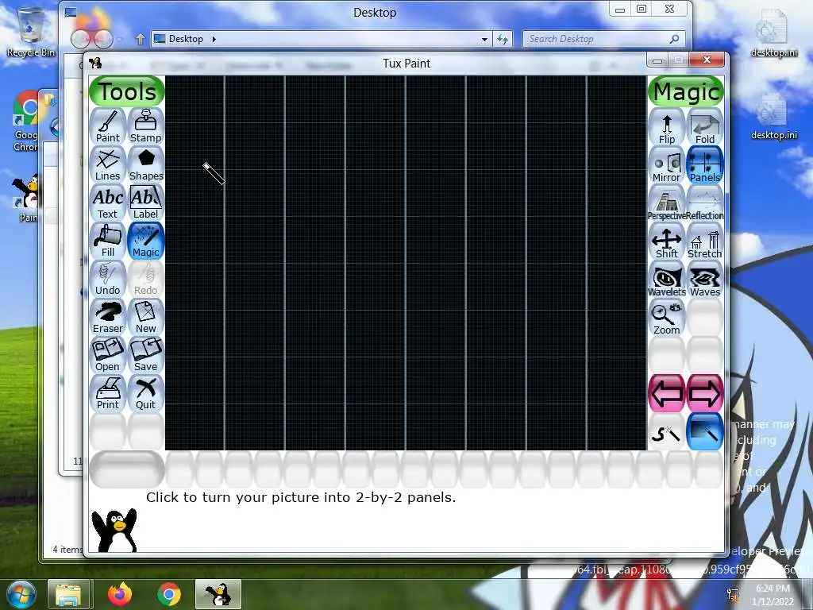The width and height of the screenshot is (813, 610).
Task: Launch Chrome from the taskbar
Action: [x=169, y=594]
